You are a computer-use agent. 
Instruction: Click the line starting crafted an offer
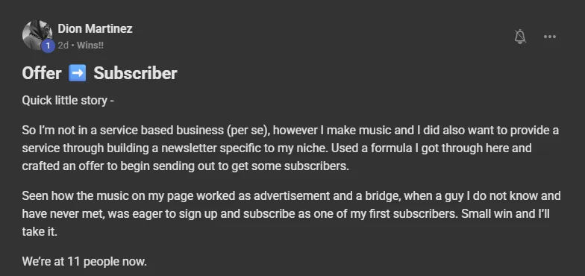[x=185, y=166]
